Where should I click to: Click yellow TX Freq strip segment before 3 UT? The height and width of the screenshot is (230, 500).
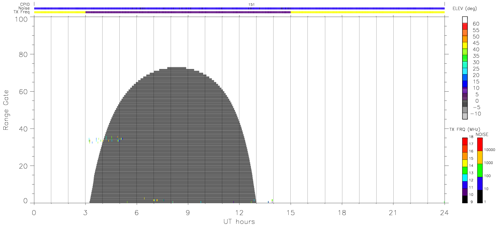coord(59,12)
